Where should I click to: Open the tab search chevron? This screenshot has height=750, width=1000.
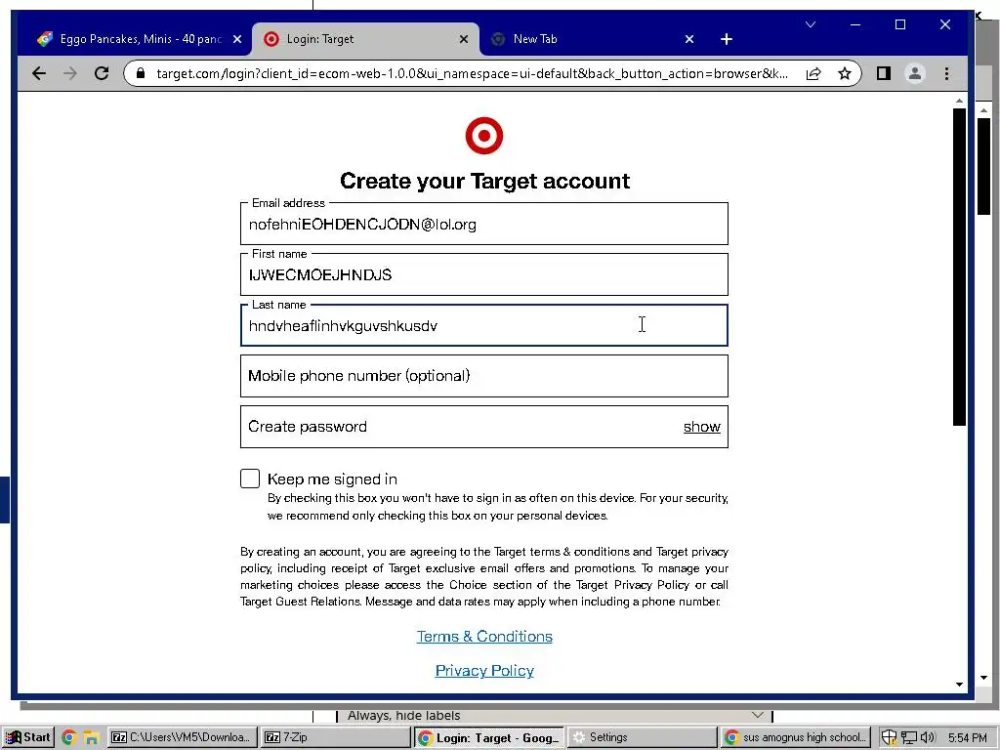point(811,24)
